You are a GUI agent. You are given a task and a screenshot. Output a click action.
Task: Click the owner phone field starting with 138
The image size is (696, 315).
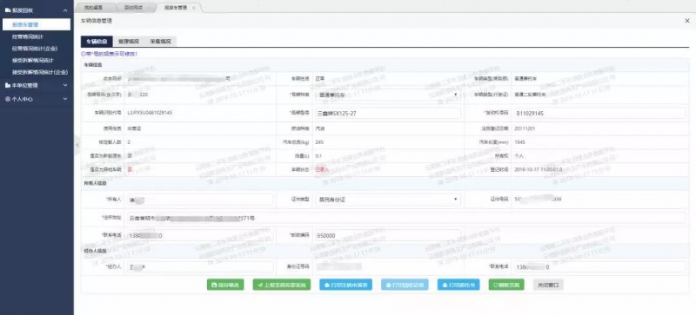(200, 235)
